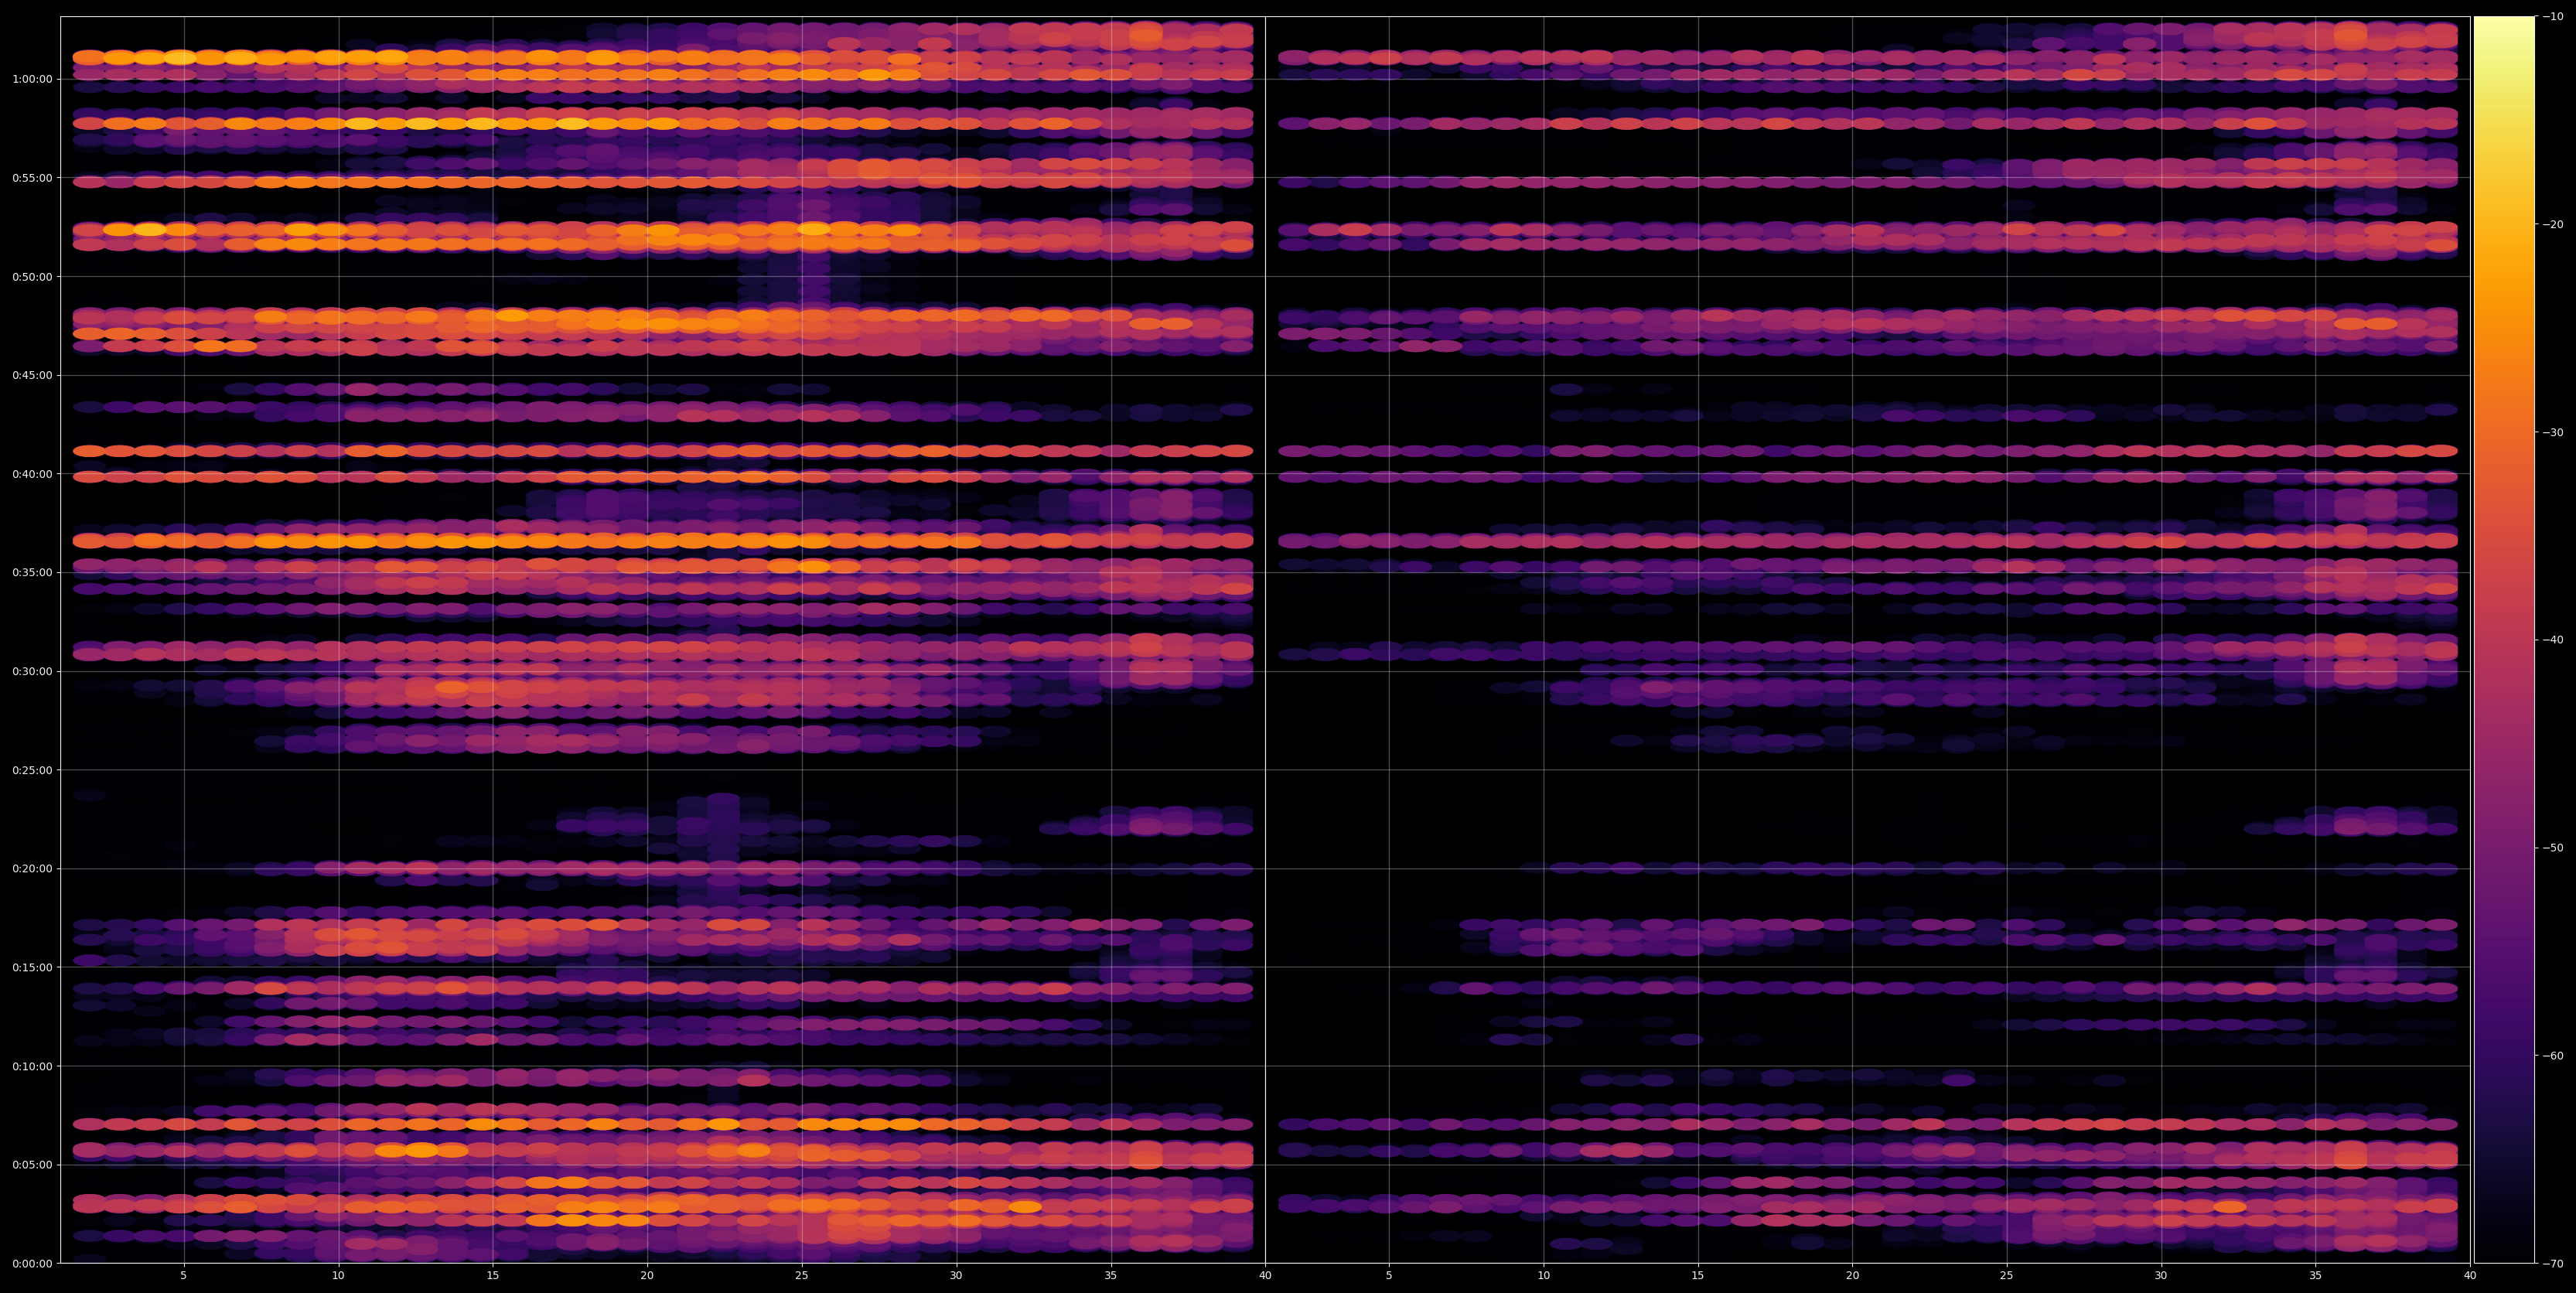
Task: Select x-axis tick label 40 of left plot
Action: 1265,1276
